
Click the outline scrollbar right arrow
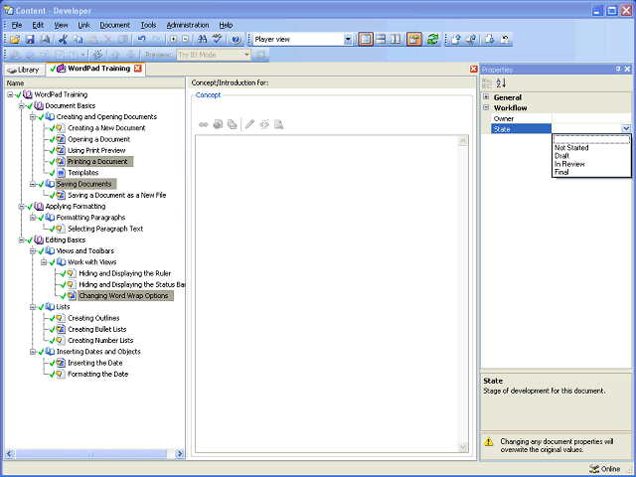tap(180, 454)
